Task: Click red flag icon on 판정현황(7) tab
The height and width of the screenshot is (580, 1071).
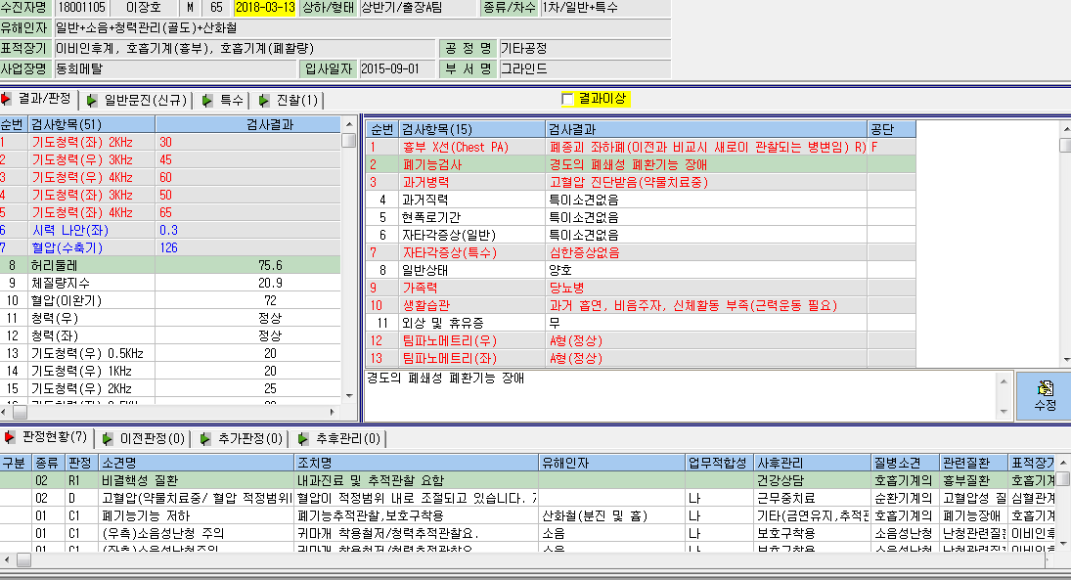Action: coord(10,437)
